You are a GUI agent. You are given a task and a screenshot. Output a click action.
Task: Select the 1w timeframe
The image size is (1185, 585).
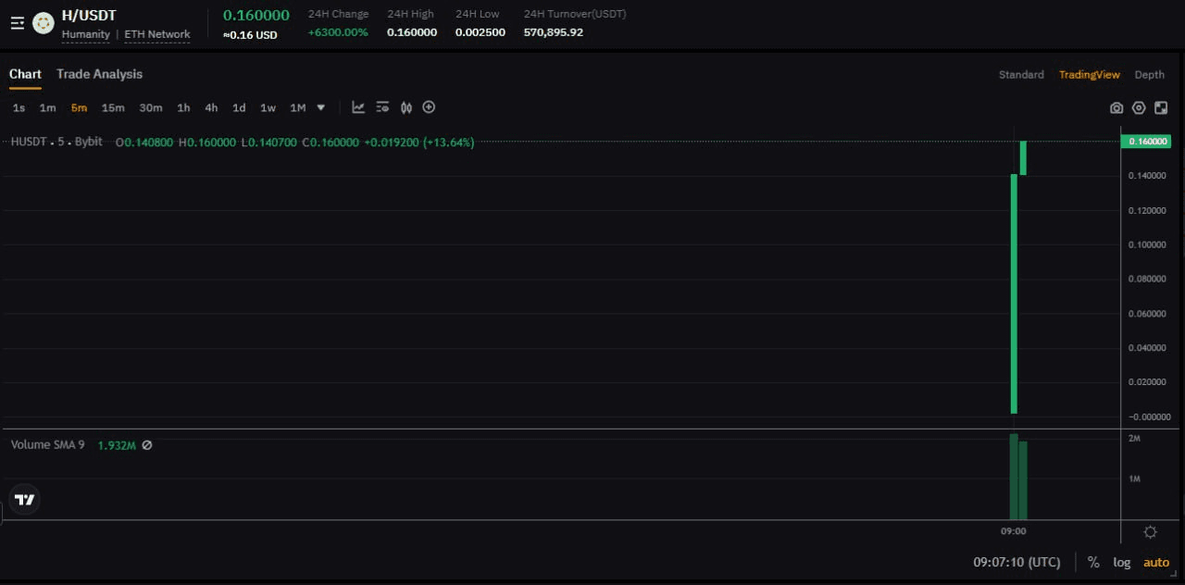pos(268,108)
